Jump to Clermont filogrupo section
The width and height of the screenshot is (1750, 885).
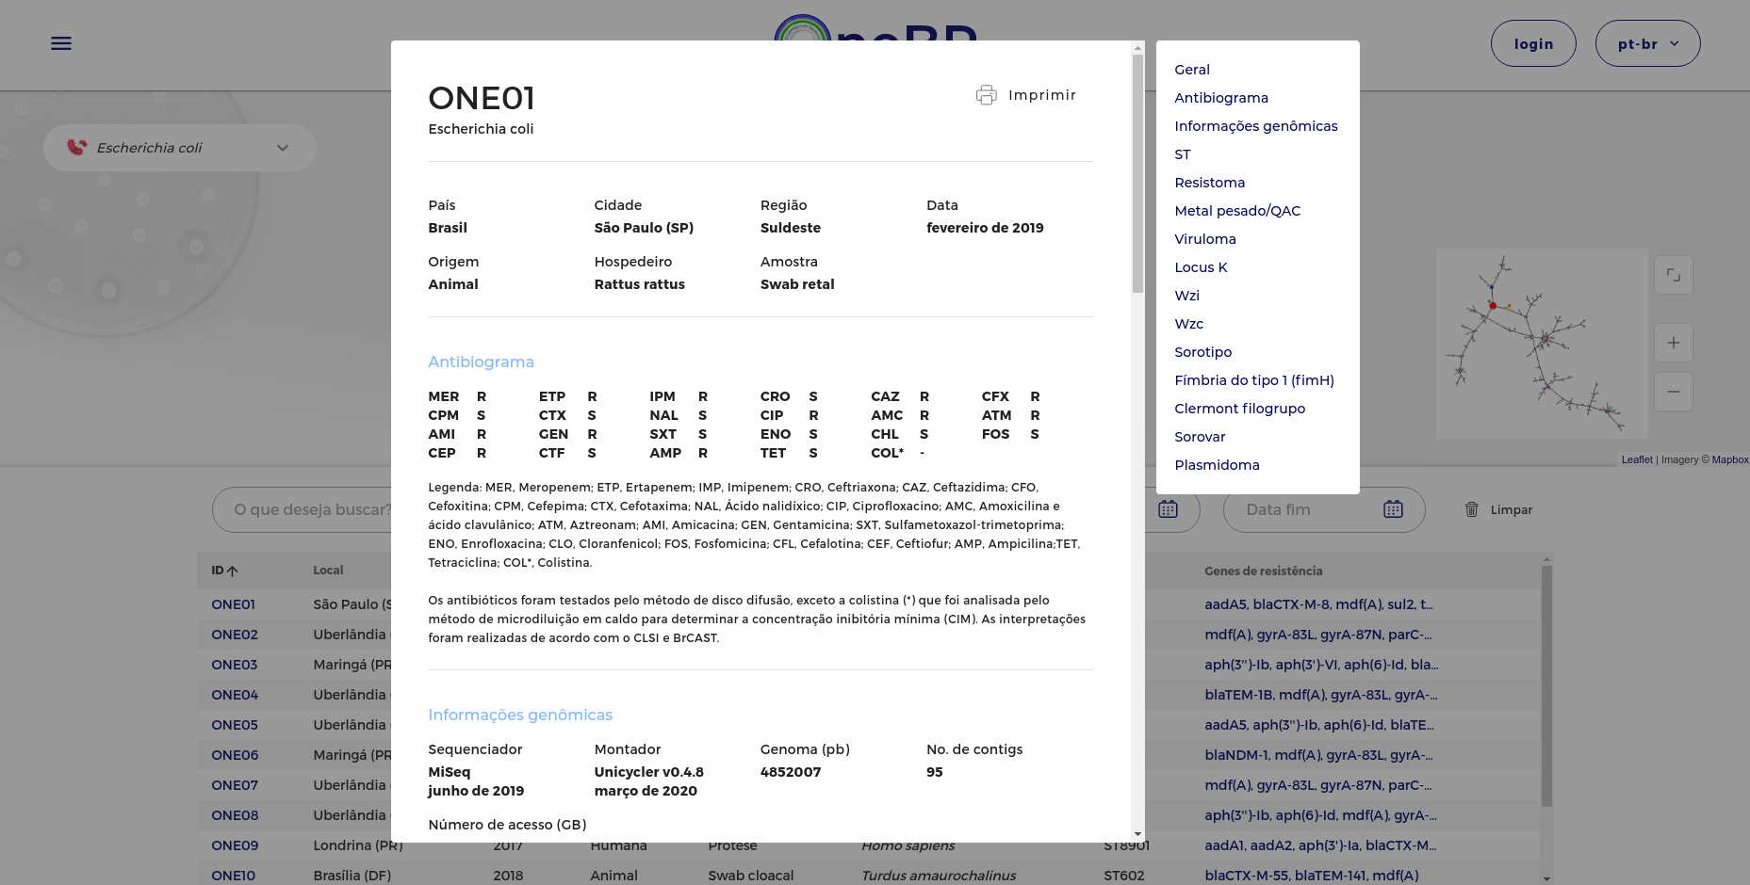click(x=1239, y=409)
